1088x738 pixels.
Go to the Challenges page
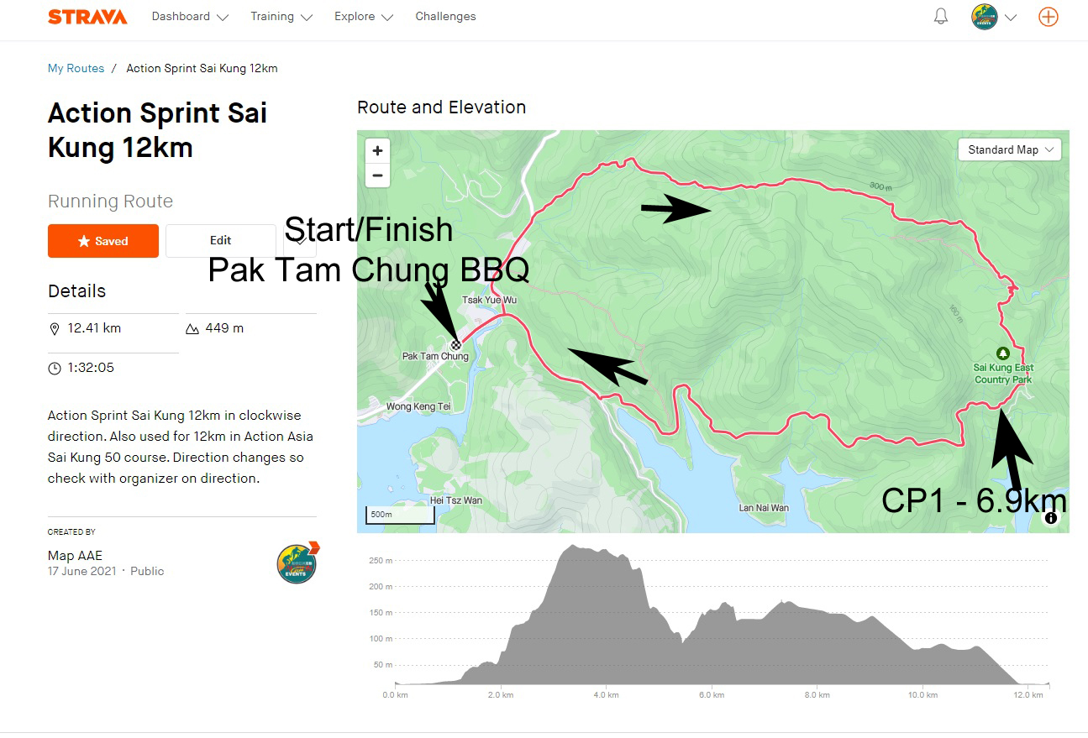445,17
